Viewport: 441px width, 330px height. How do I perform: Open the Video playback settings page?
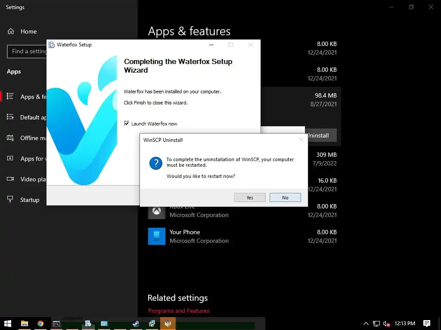point(24,179)
